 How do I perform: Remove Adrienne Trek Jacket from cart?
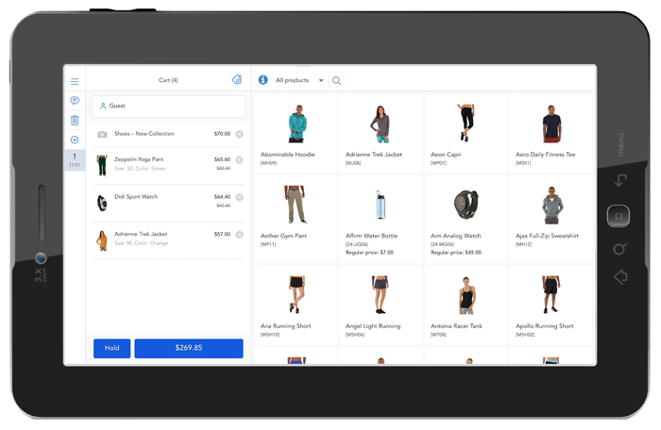point(239,234)
